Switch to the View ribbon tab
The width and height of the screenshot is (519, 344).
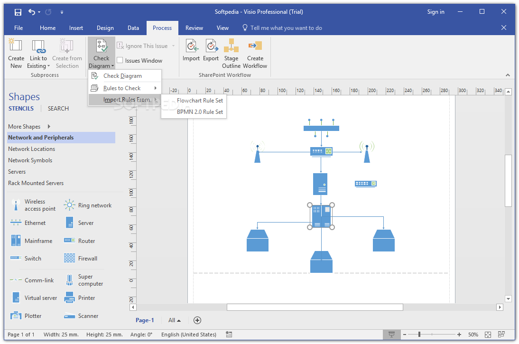[x=223, y=28]
